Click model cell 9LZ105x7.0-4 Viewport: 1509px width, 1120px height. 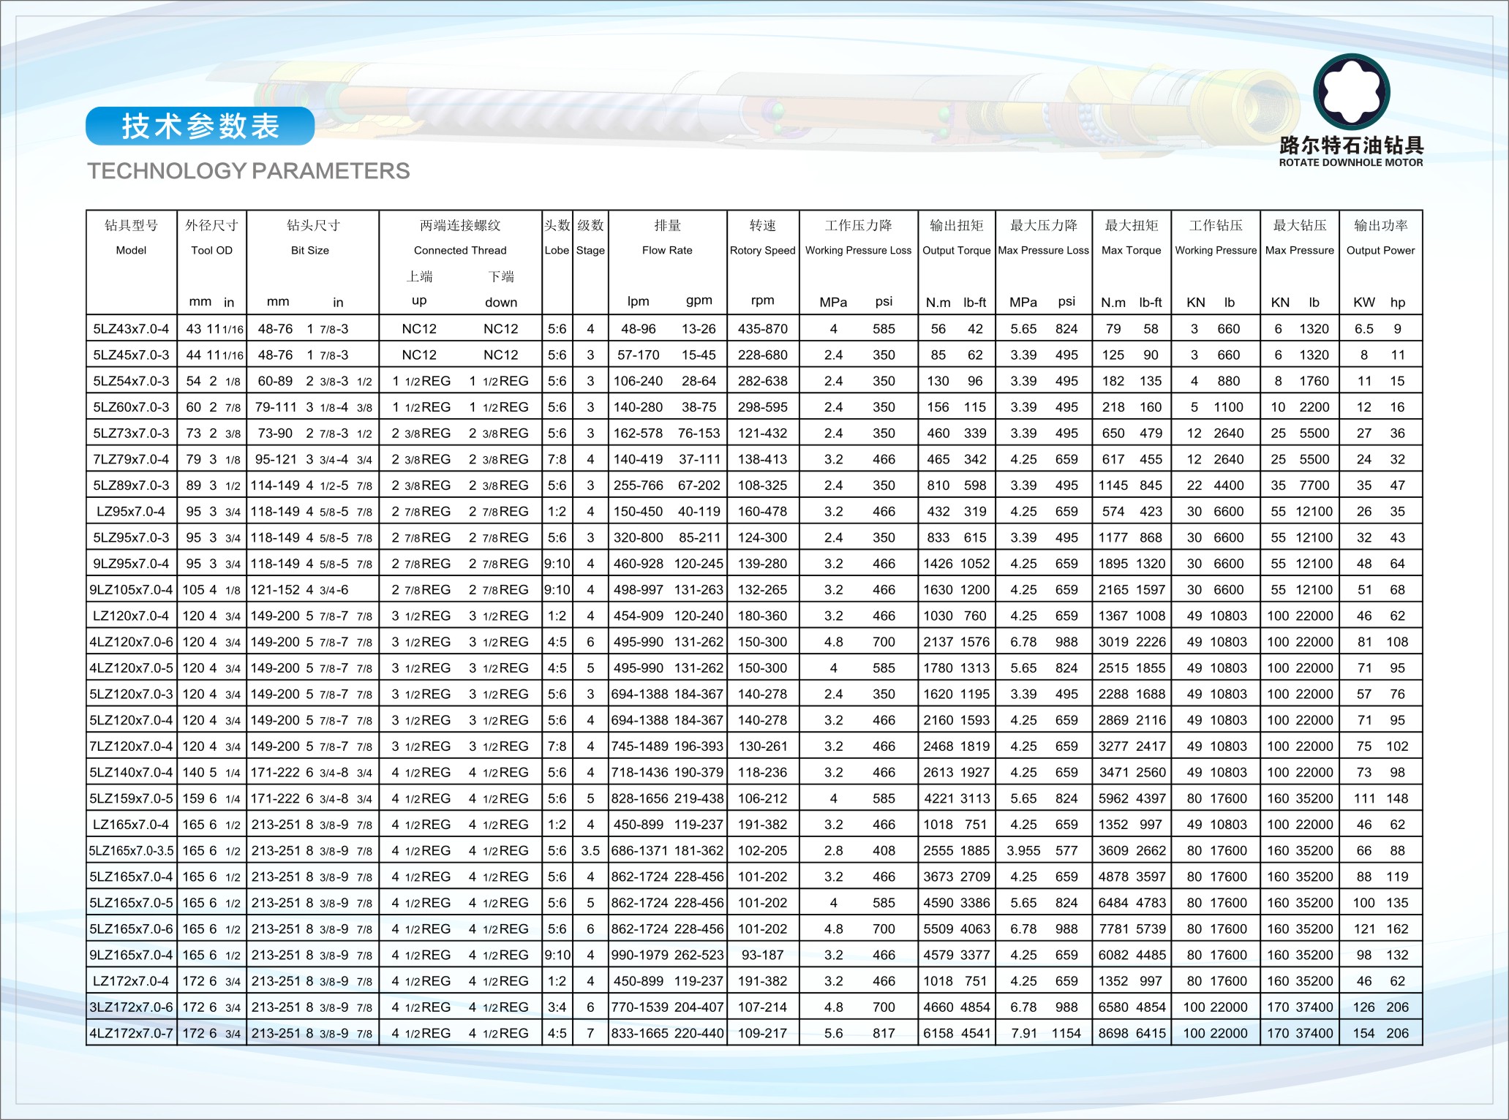132,590
